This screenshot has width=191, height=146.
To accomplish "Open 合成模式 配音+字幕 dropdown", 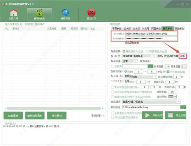I will (151, 102).
